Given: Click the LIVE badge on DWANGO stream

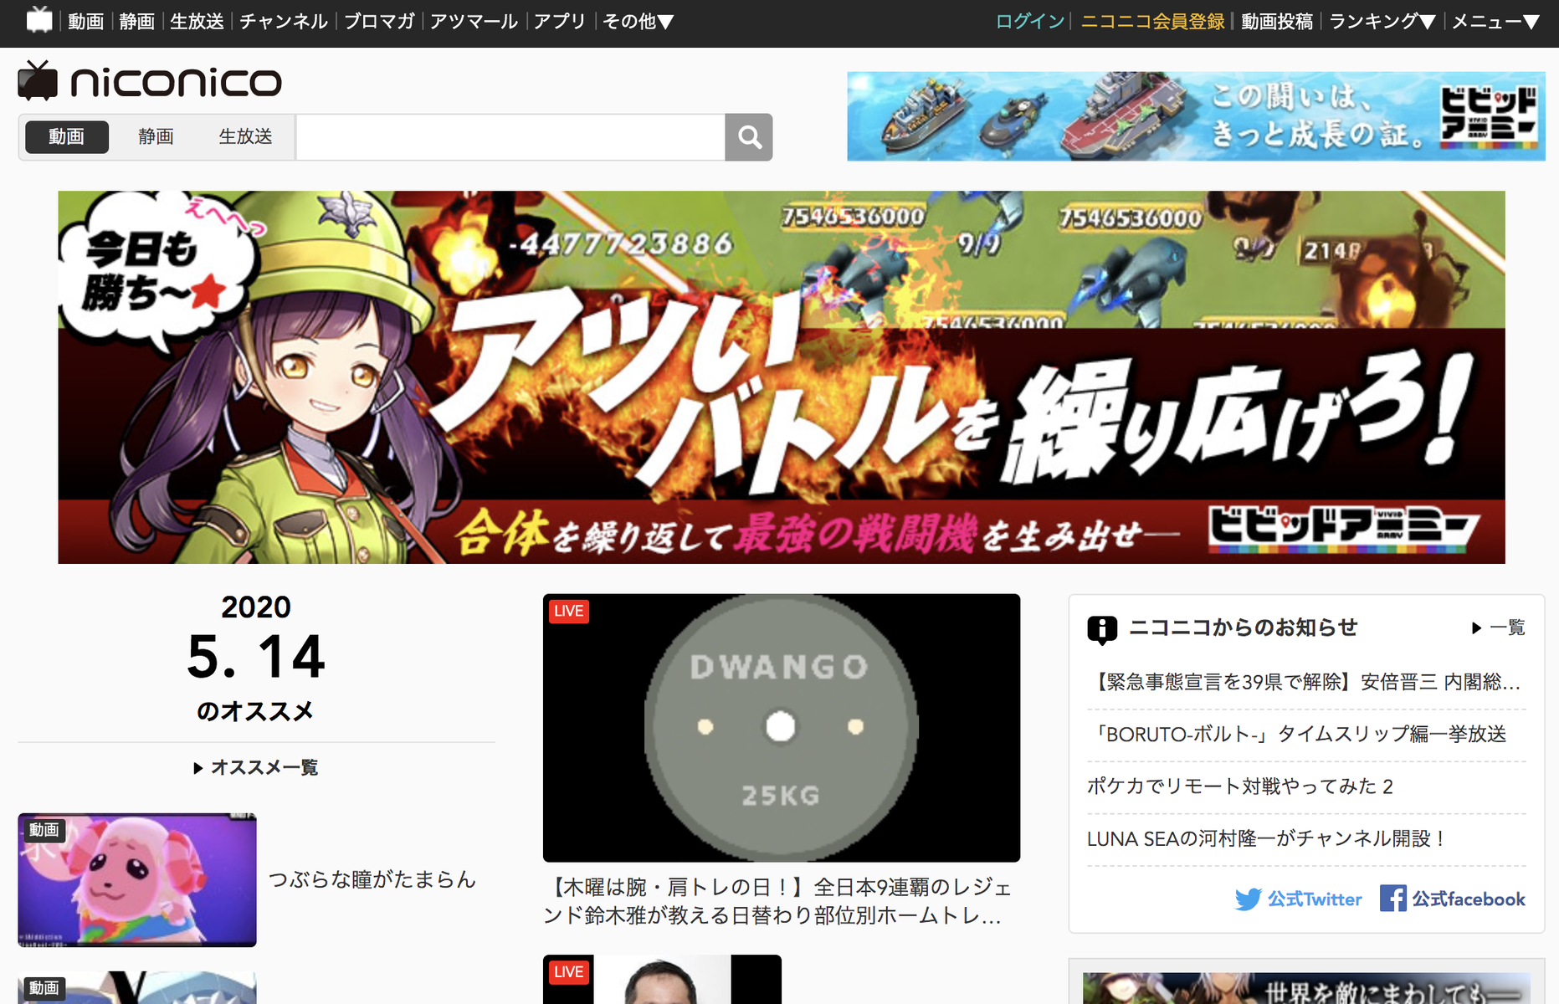Looking at the screenshot, I should pyautogui.click(x=568, y=611).
